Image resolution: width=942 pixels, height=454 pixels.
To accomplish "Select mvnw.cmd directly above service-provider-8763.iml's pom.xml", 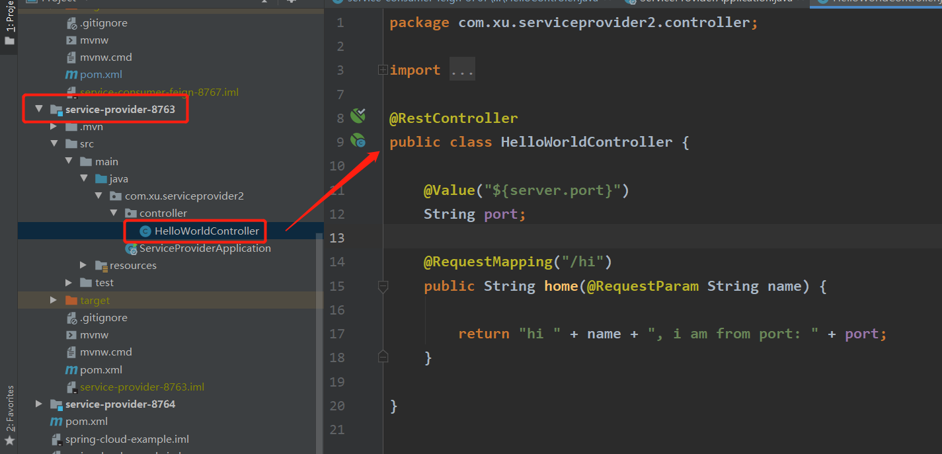I will (x=106, y=352).
